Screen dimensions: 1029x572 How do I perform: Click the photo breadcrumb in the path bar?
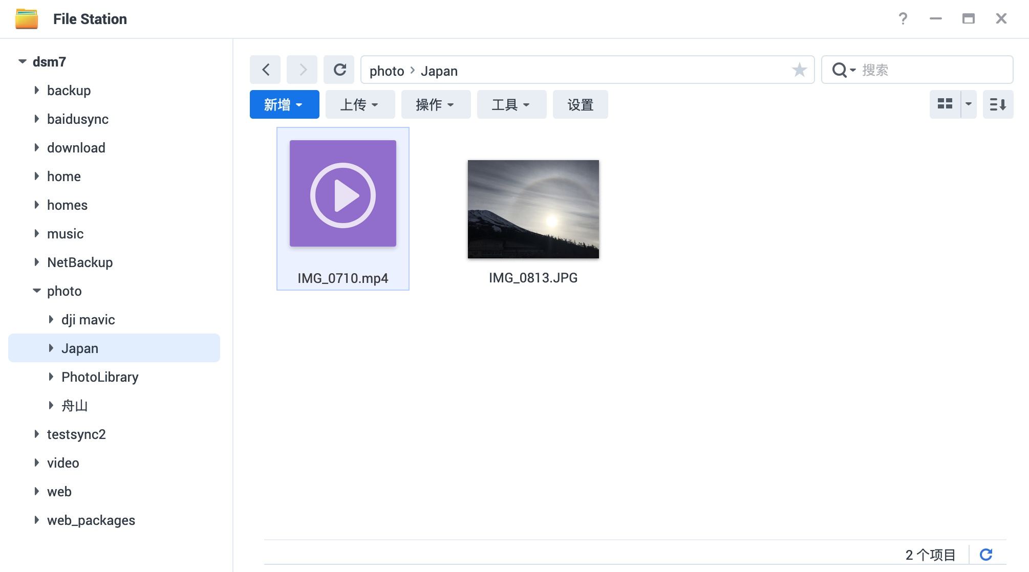pos(387,71)
